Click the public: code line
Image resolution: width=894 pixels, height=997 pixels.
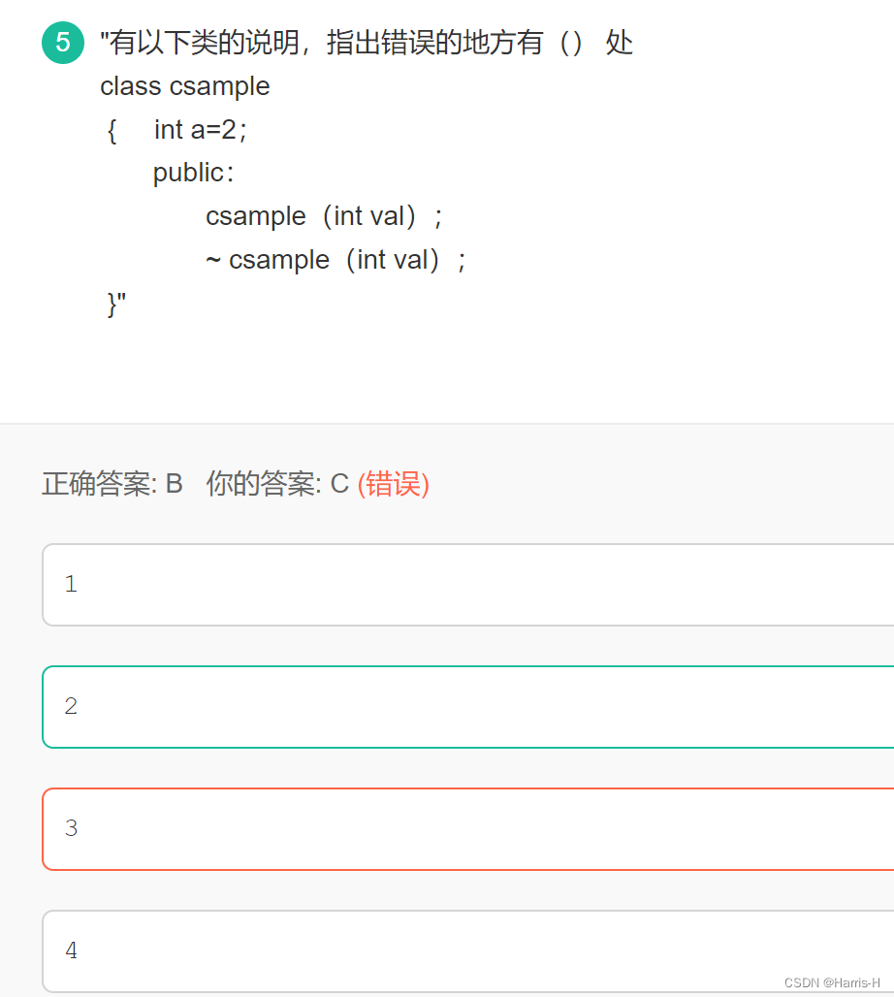pyautogui.click(x=192, y=172)
